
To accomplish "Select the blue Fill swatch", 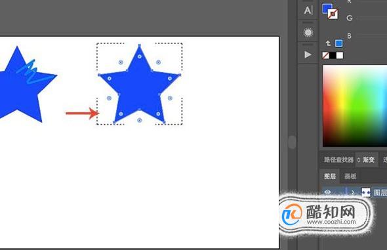I will point(327,9).
